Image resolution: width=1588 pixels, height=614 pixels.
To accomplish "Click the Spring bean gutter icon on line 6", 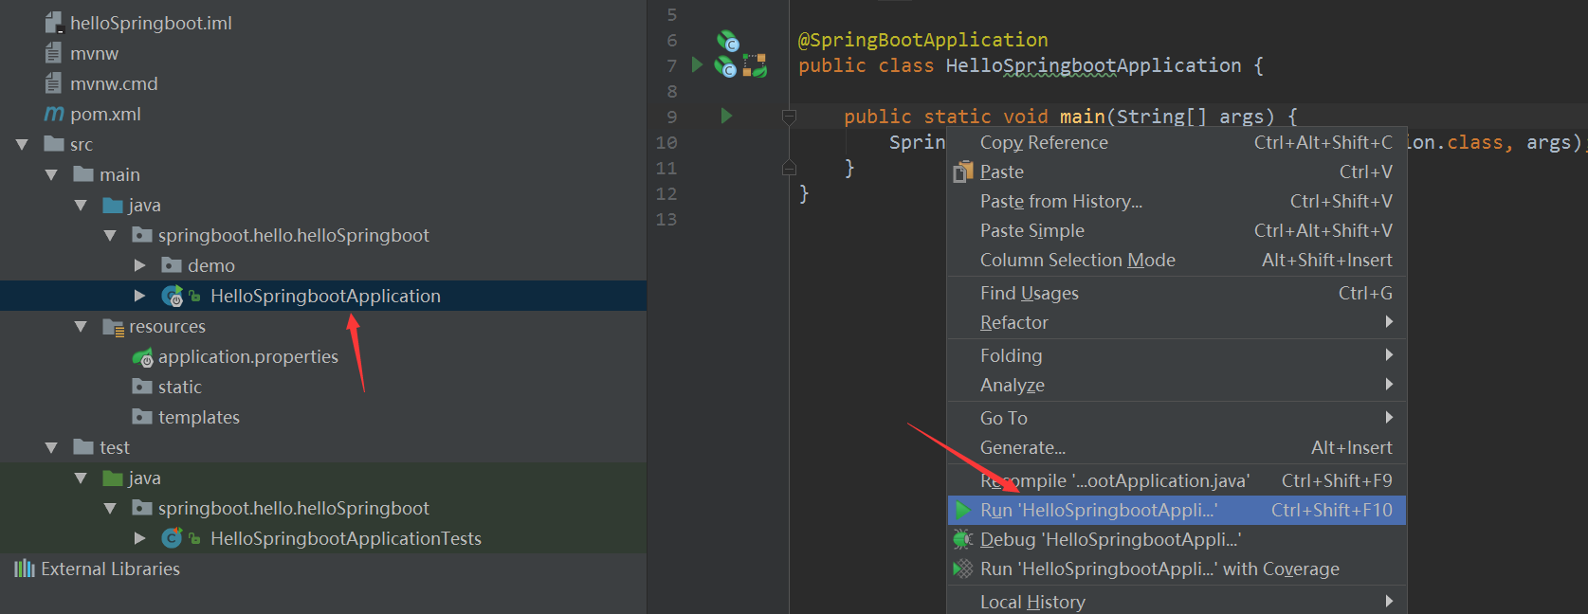I will tap(727, 41).
